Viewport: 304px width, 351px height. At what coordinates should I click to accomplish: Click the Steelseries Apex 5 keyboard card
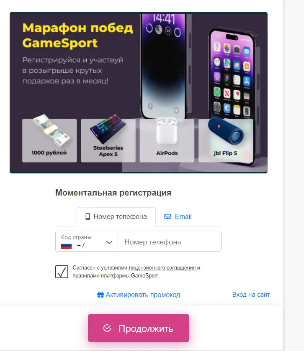click(108, 140)
